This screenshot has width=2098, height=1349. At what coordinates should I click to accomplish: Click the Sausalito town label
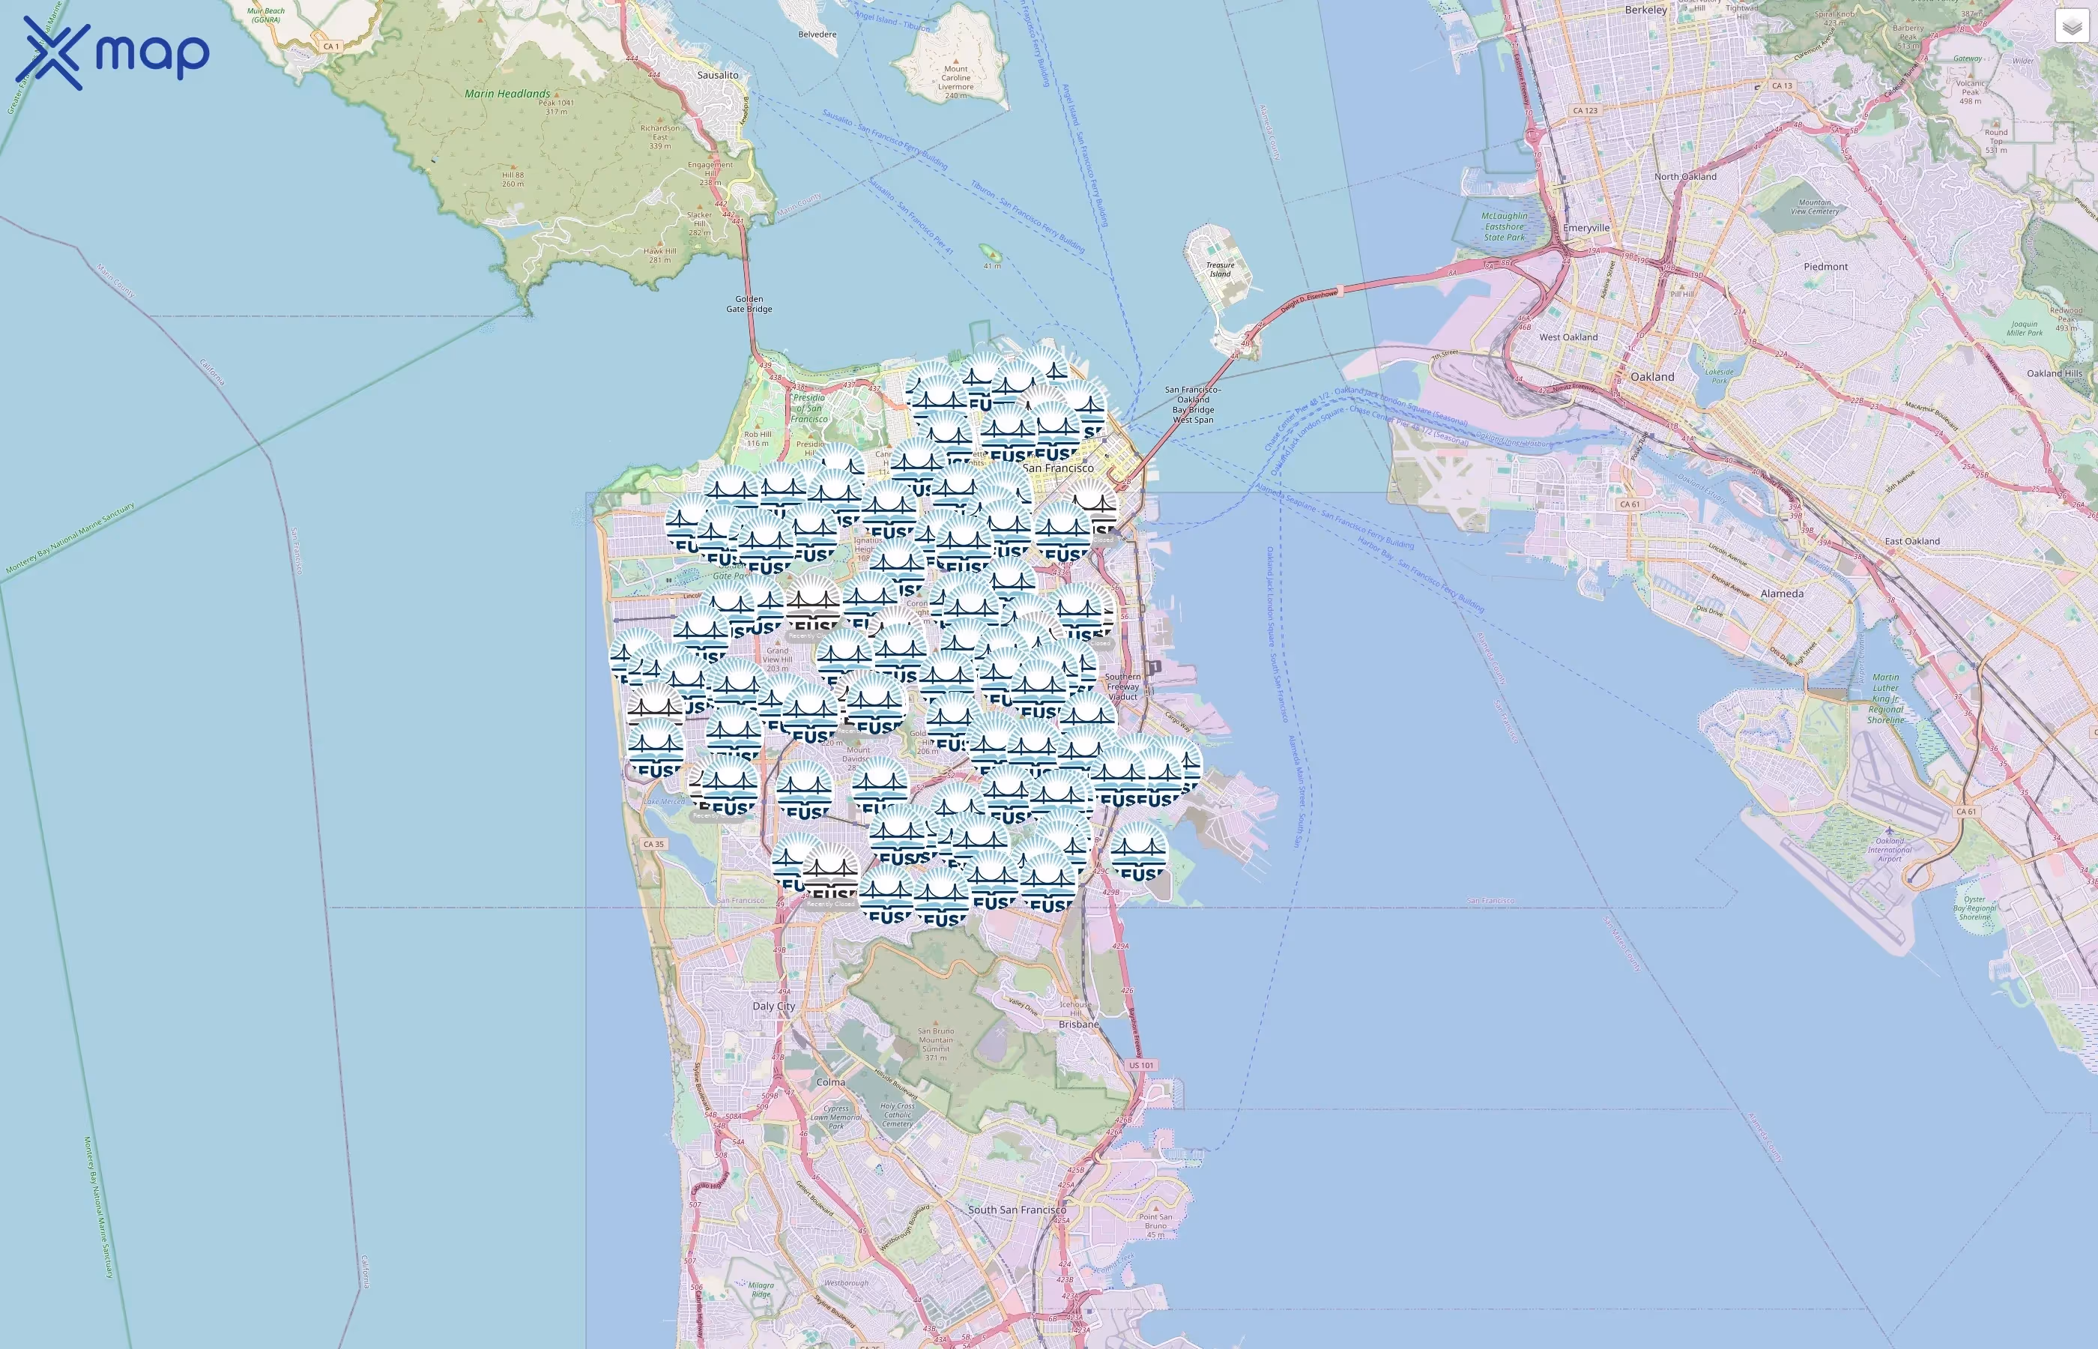717,76
